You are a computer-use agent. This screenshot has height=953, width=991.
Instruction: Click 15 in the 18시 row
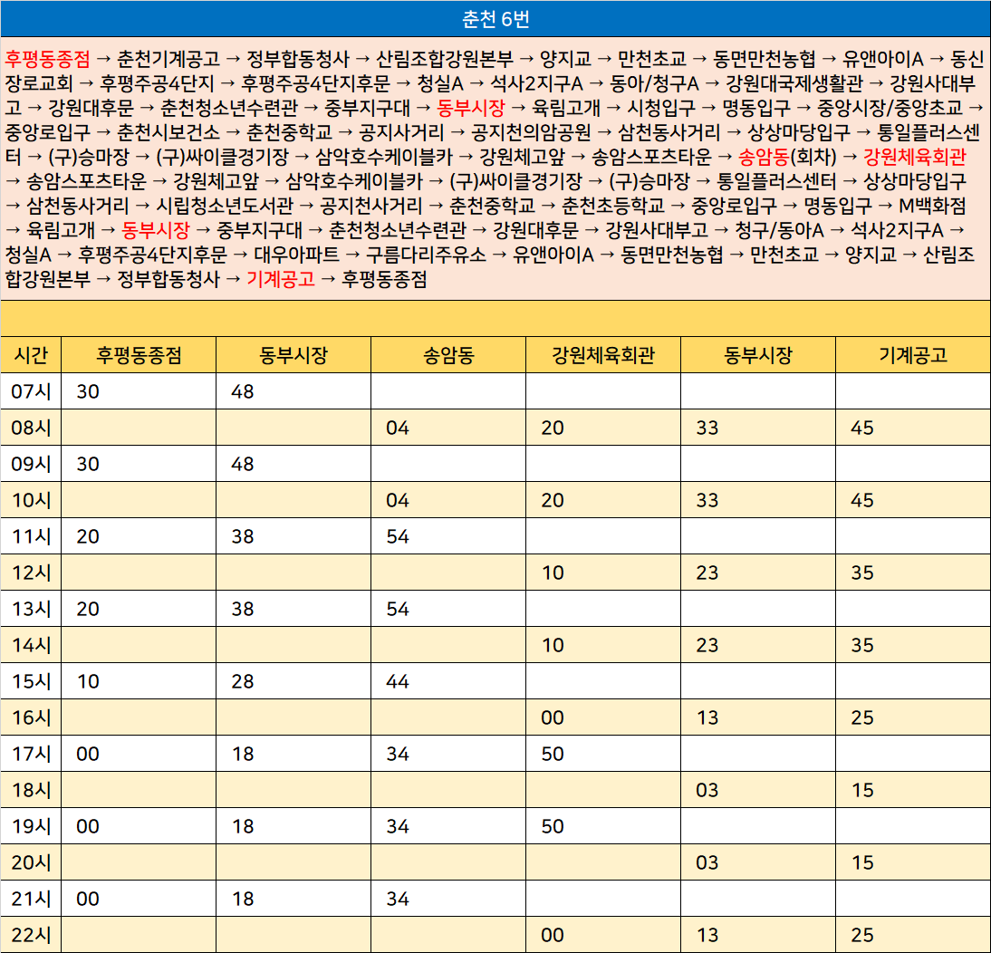coord(862,790)
